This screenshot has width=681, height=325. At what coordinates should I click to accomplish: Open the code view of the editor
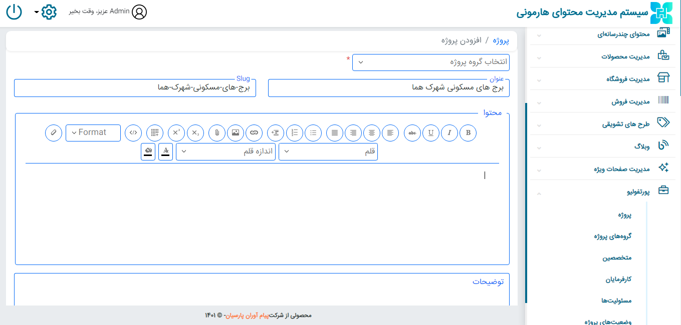[133, 132]
